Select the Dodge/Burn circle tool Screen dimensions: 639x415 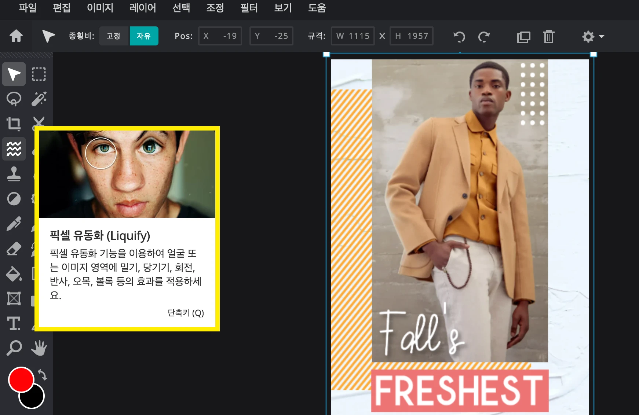[14, 199]
